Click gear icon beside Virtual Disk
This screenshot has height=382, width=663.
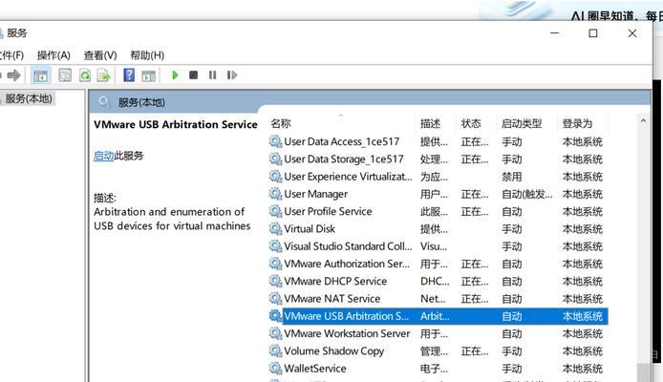[x=275, y=229]
